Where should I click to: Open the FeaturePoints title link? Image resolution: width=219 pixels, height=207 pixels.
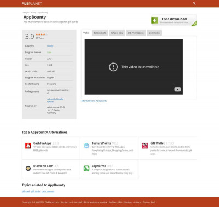101,143
